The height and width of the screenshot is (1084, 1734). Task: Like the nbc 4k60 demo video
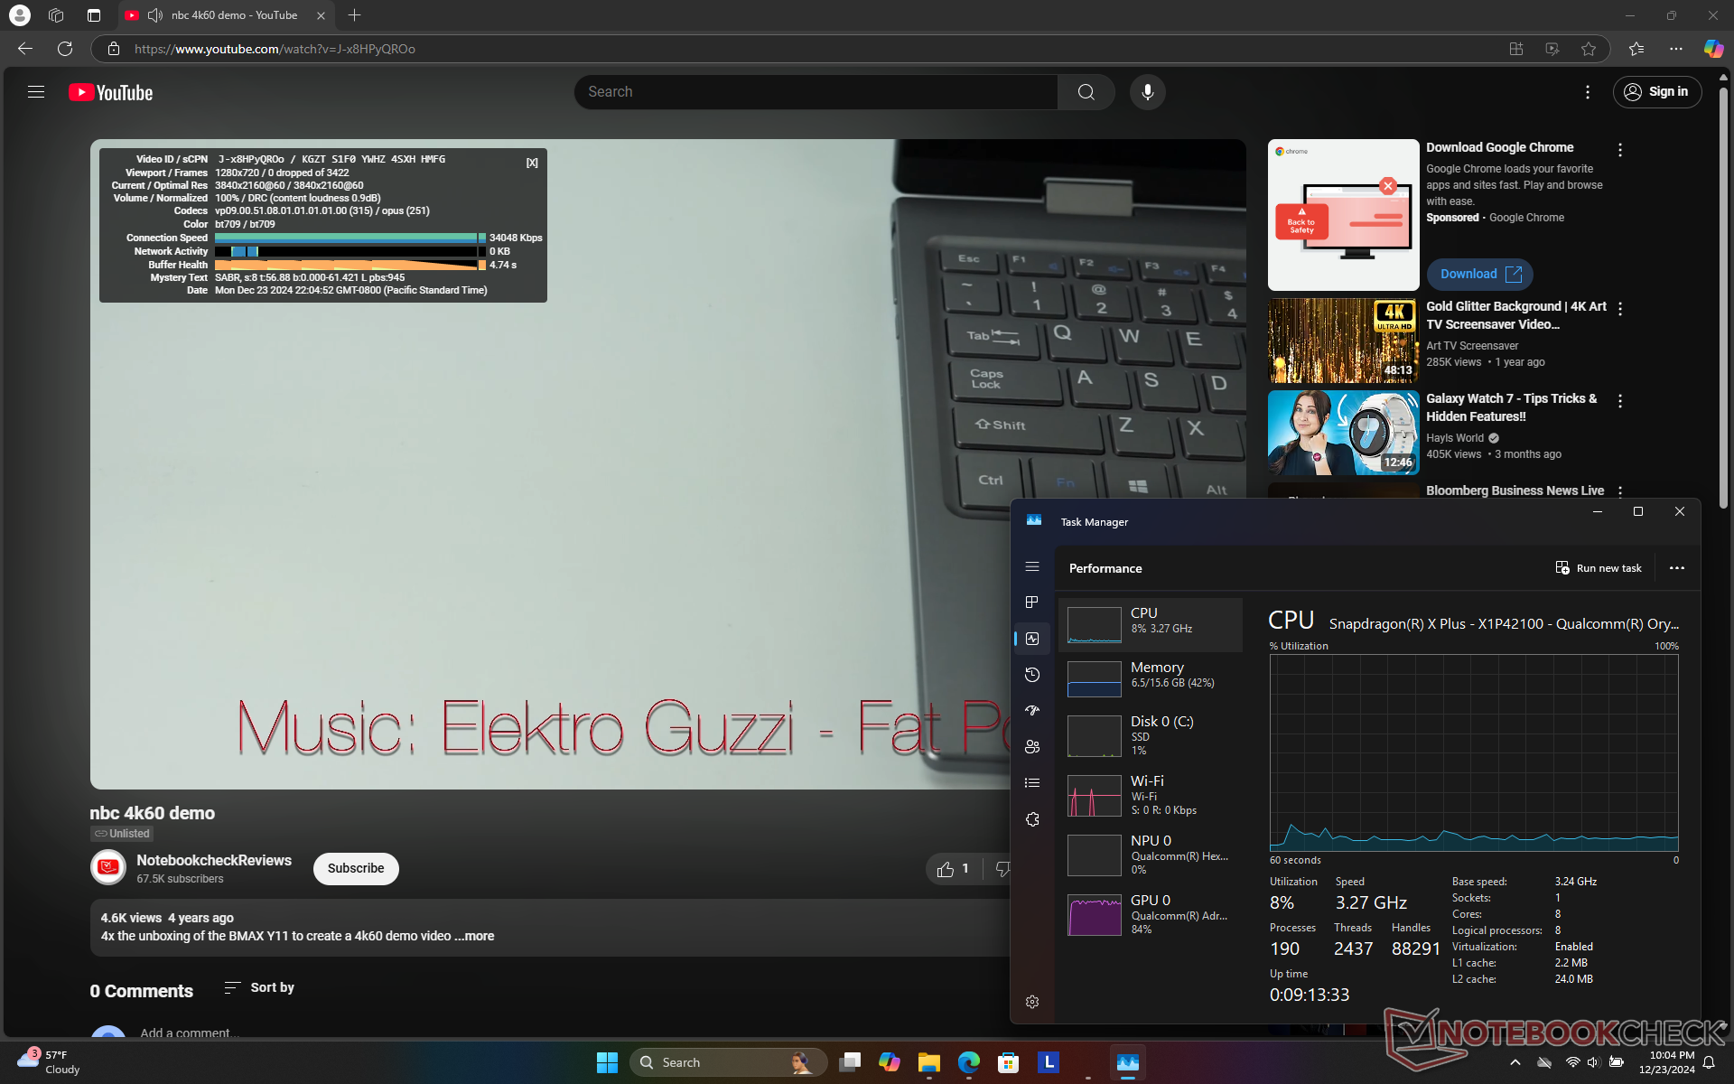click(x=946, y=869)
